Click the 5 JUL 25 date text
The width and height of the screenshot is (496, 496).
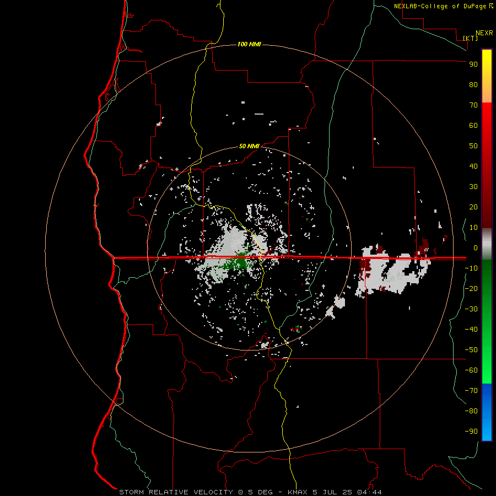332,492
